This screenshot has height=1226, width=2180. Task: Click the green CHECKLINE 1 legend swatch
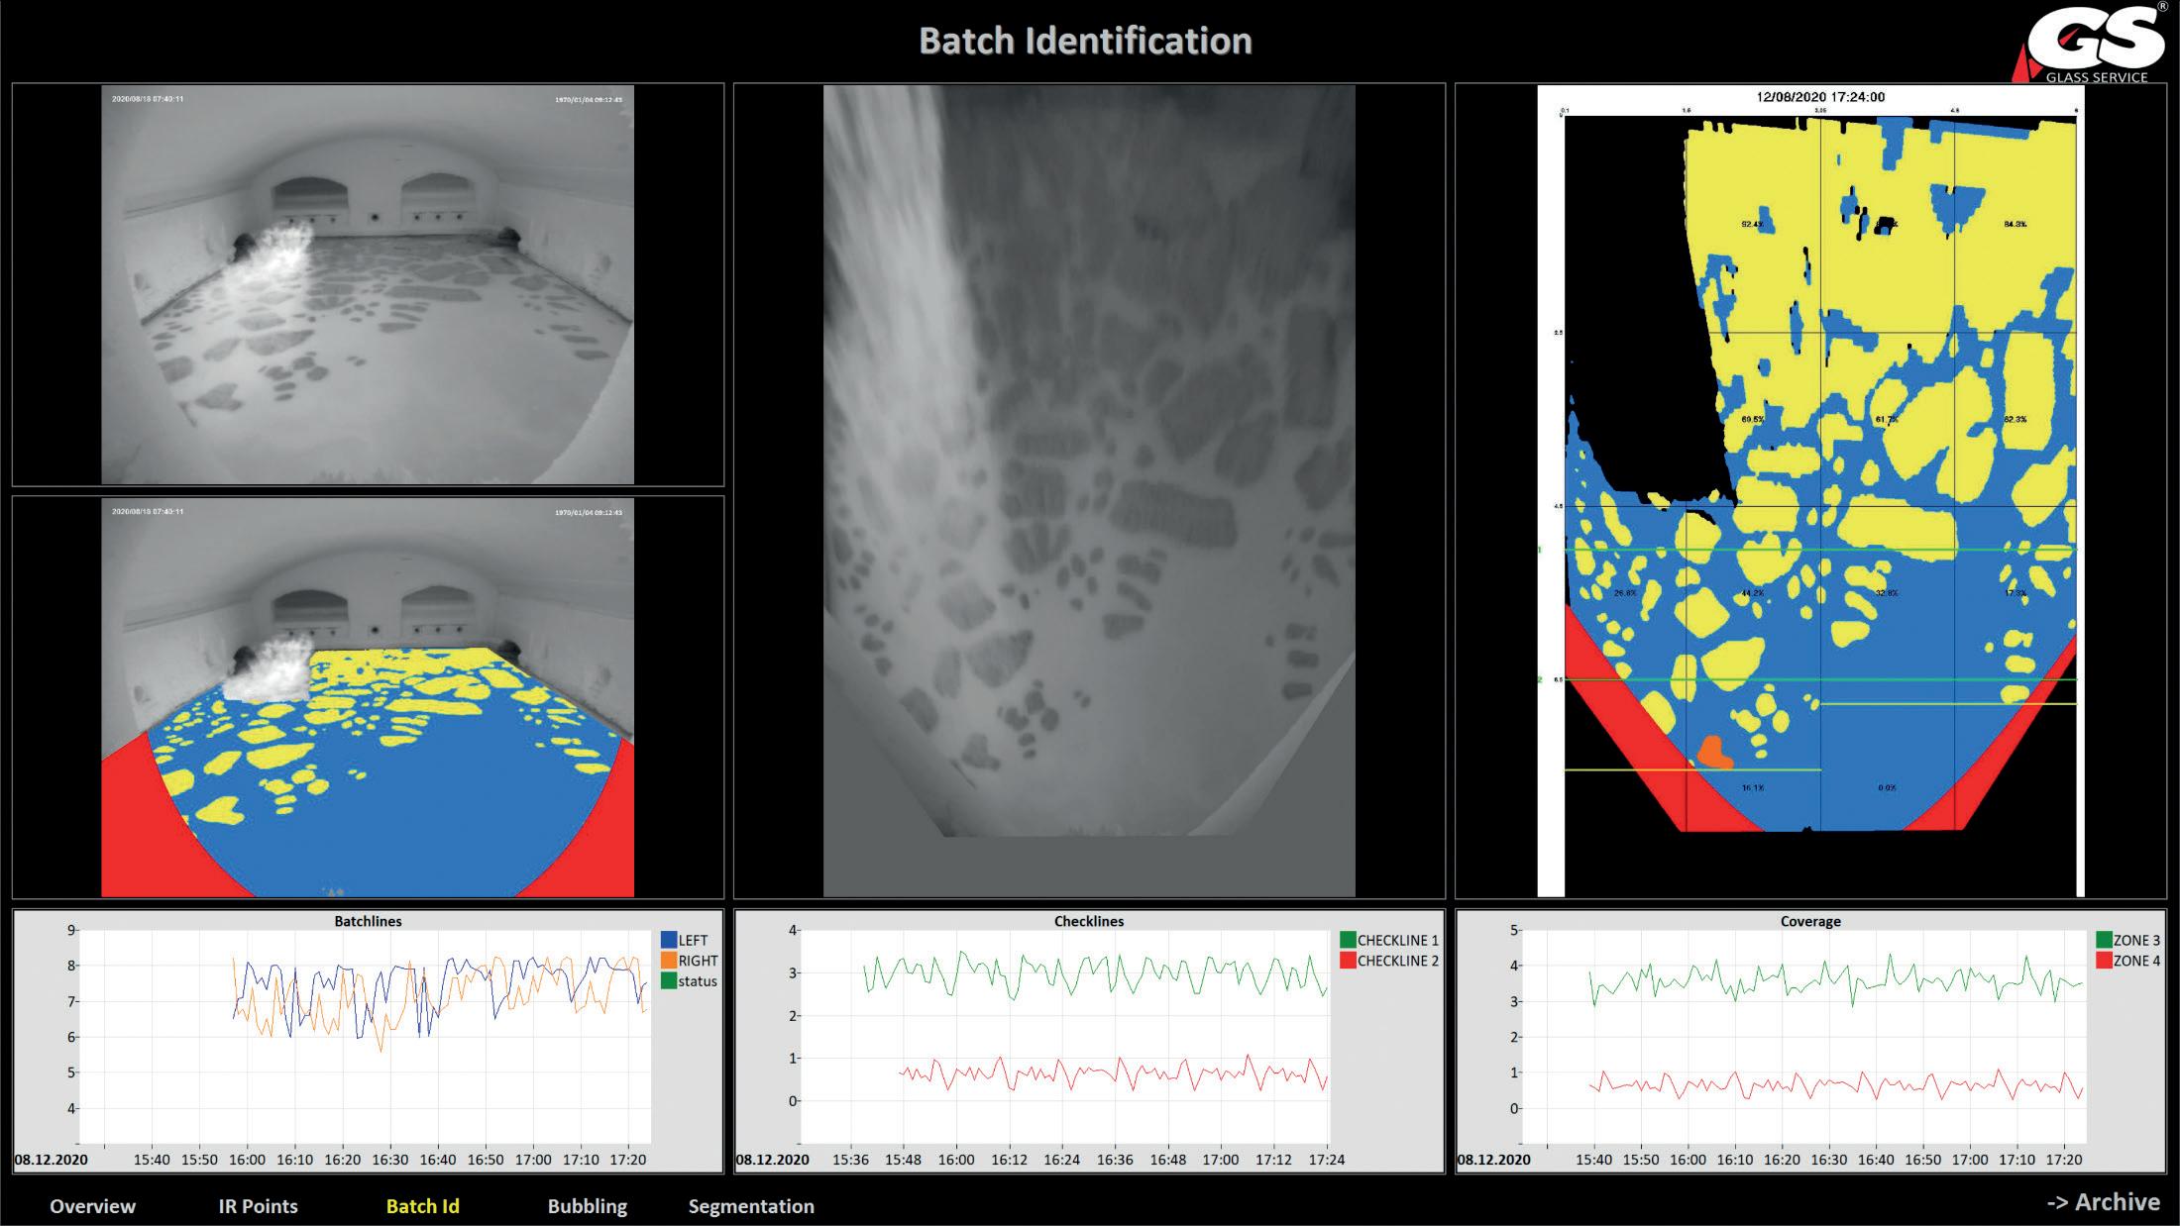point(1348,940)
